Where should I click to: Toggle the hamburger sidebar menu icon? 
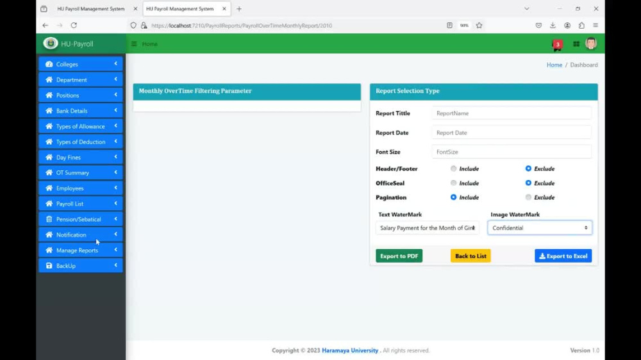tap(134, 44)
